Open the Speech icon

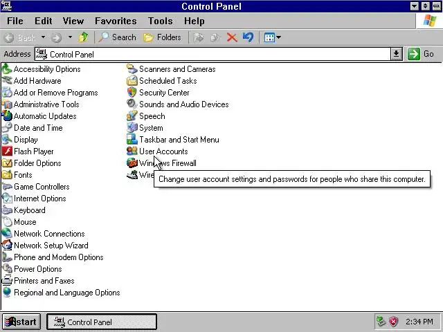pos(132,116)
